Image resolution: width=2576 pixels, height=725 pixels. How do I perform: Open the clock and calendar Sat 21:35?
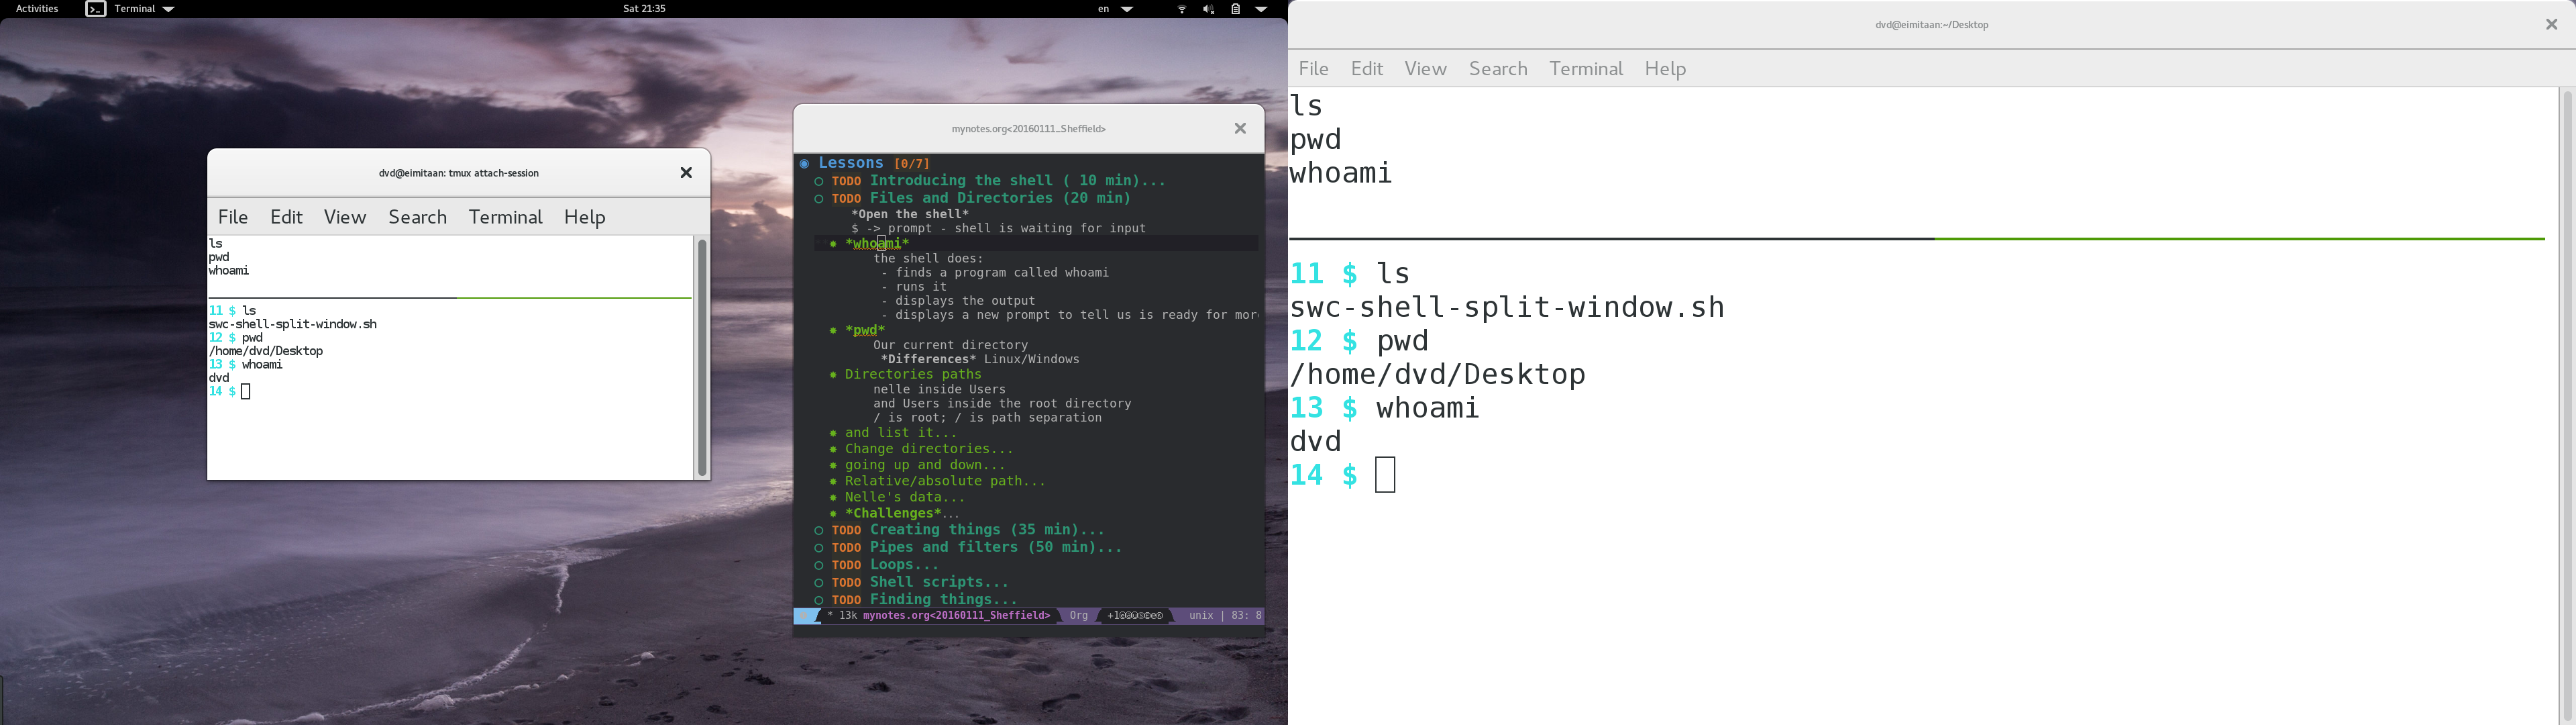(644, 9)
